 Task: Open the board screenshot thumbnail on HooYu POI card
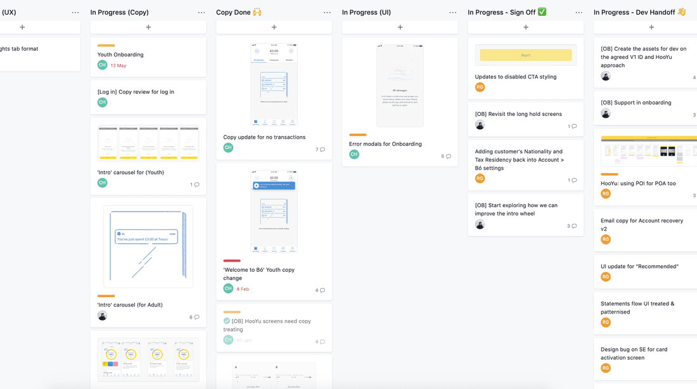click(x=649, y=151)
